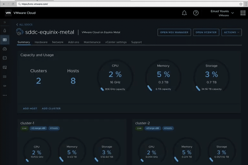
Task: Expand the ACTIONS dropdown
Action: tap(232, 32)
